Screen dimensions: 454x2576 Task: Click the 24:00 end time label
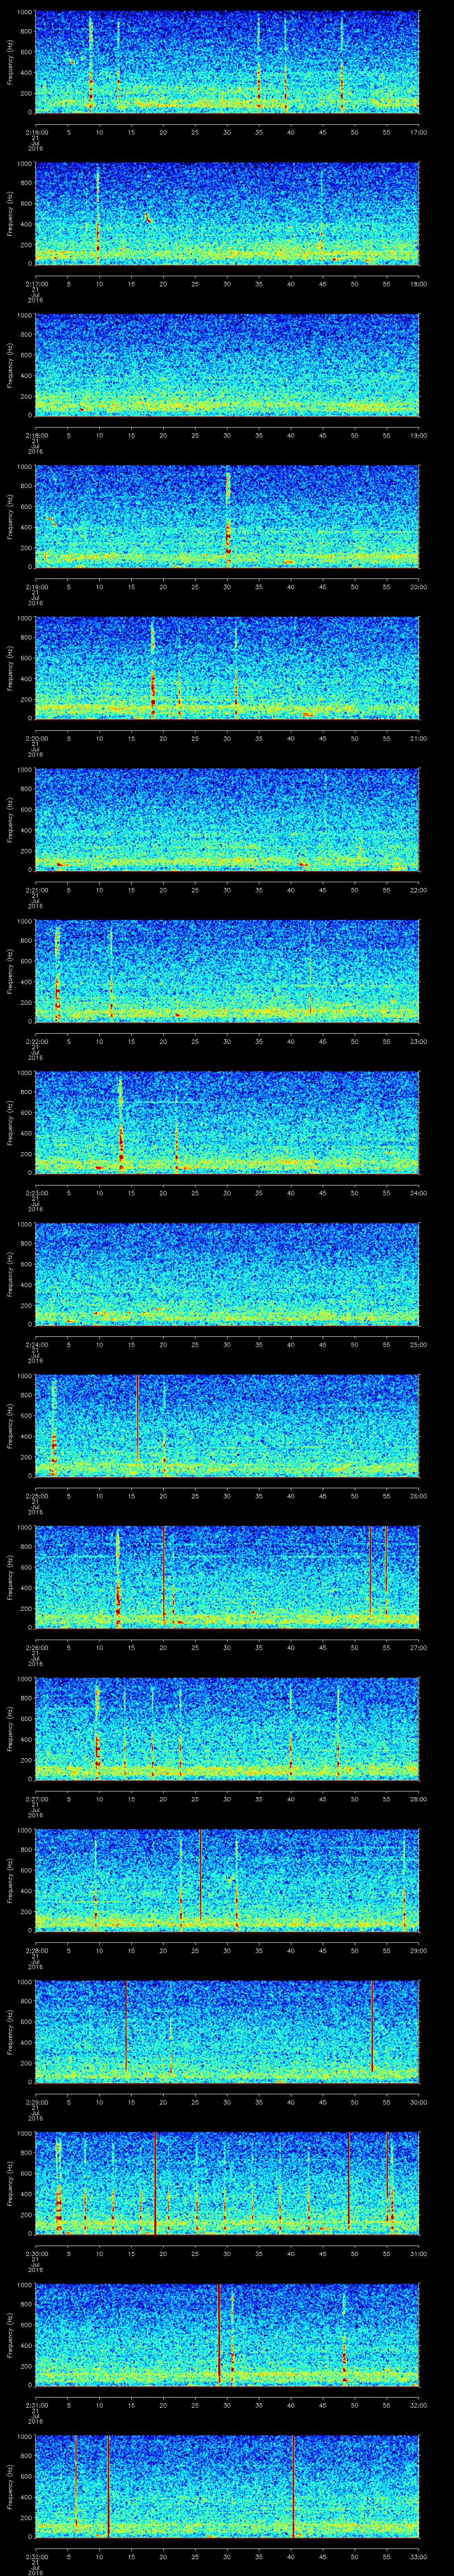click(419, 1192)
